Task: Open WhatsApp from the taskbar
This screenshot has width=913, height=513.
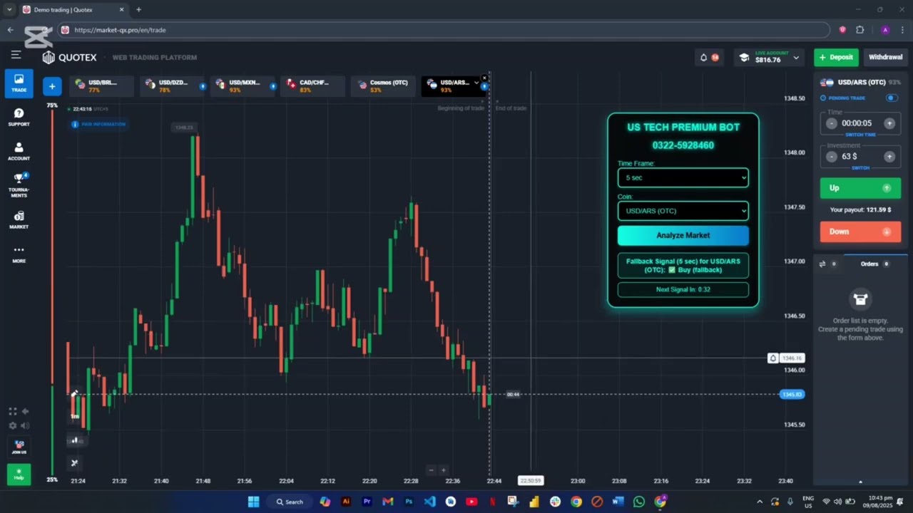Action: [x=638, y=502]
